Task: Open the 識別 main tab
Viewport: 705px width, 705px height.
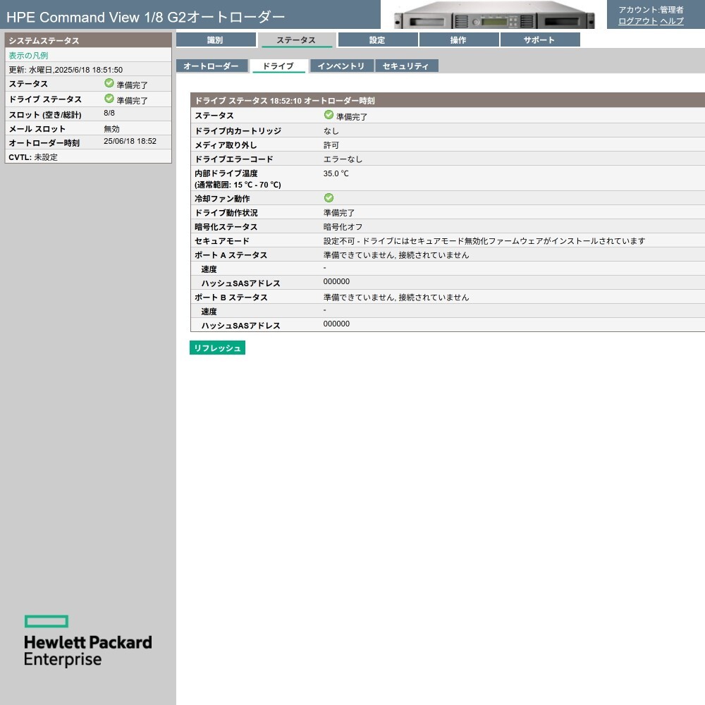Action: click(x=216, y=40)
